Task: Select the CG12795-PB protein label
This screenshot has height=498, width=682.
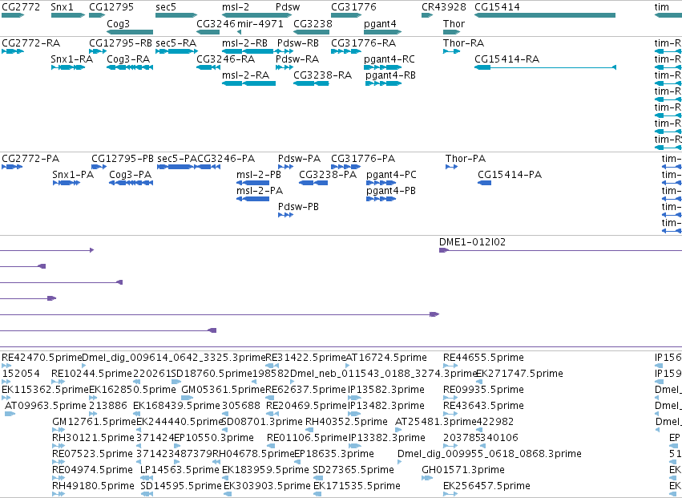Action: (x=123, y=159)
